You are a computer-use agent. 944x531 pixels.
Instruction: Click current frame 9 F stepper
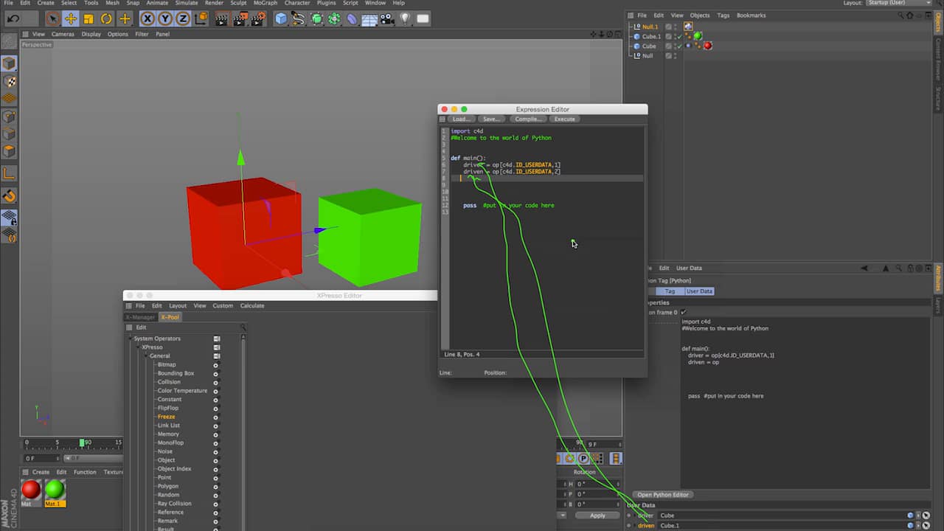[619, 444]
